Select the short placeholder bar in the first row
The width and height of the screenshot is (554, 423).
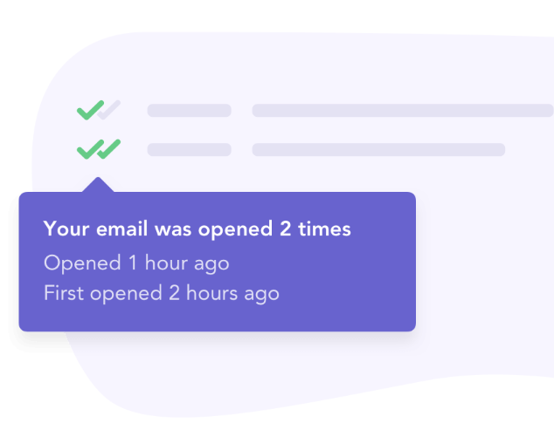click(x=189, y=111)
